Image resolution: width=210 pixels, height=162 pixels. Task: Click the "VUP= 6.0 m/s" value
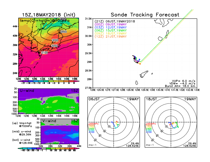tap(183, 81)
